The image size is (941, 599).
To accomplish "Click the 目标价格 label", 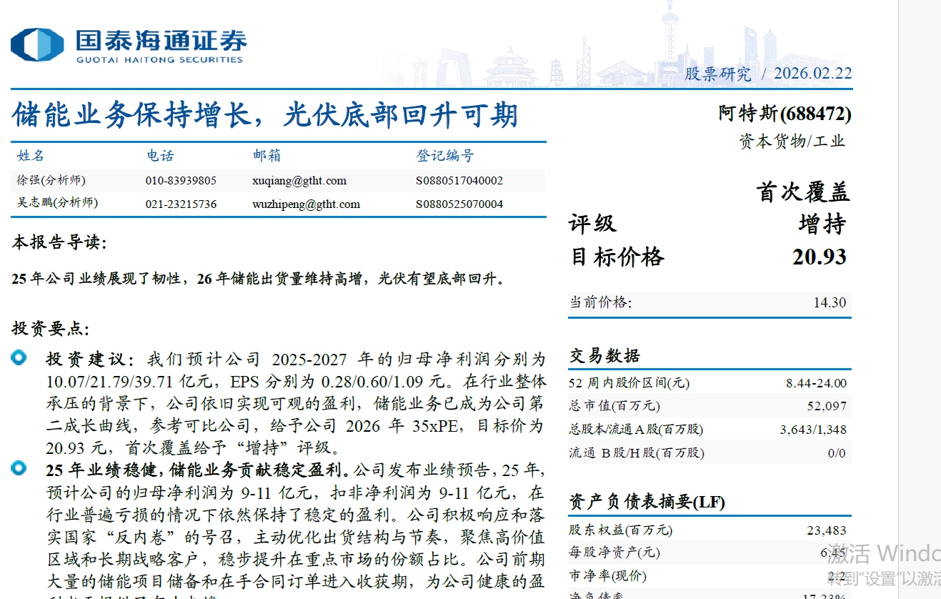I will click(617, 257).
